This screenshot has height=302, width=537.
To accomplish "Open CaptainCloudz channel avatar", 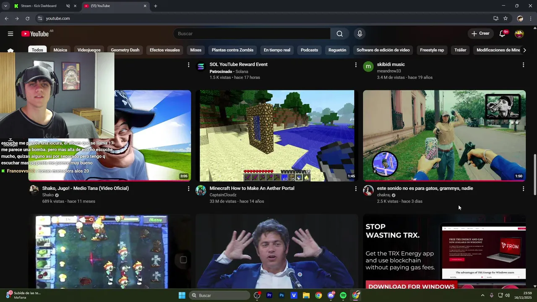I will point(201,190).
